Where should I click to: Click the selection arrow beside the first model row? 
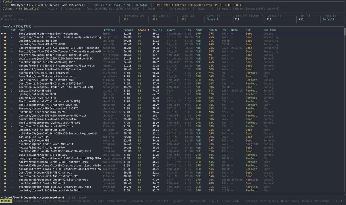coord(2,34)
